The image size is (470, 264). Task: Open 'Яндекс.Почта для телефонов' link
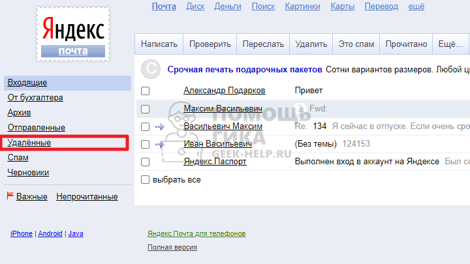[x=196, y=233]
